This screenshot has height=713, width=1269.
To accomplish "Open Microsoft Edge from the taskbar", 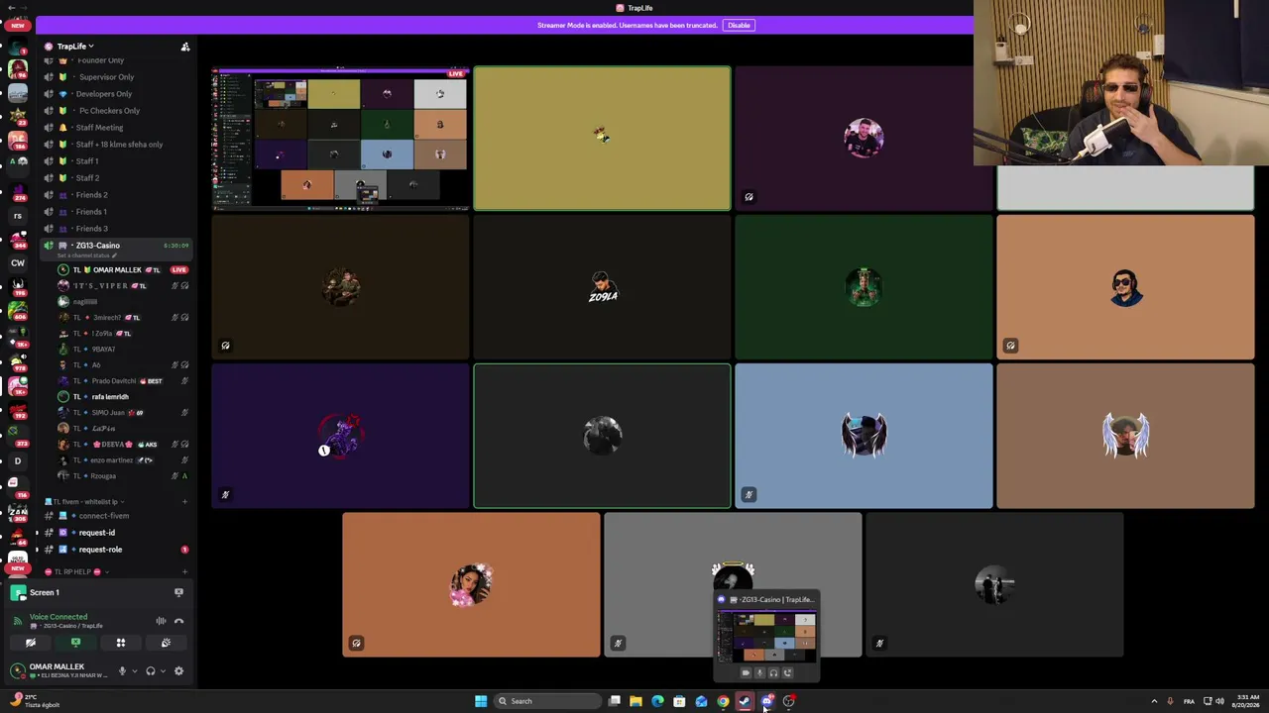I will coord(657,701).
